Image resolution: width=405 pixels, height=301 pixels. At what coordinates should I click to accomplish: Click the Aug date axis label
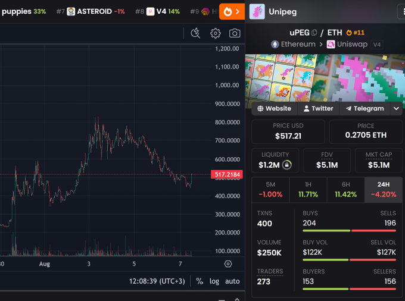(x=45, y=264)
